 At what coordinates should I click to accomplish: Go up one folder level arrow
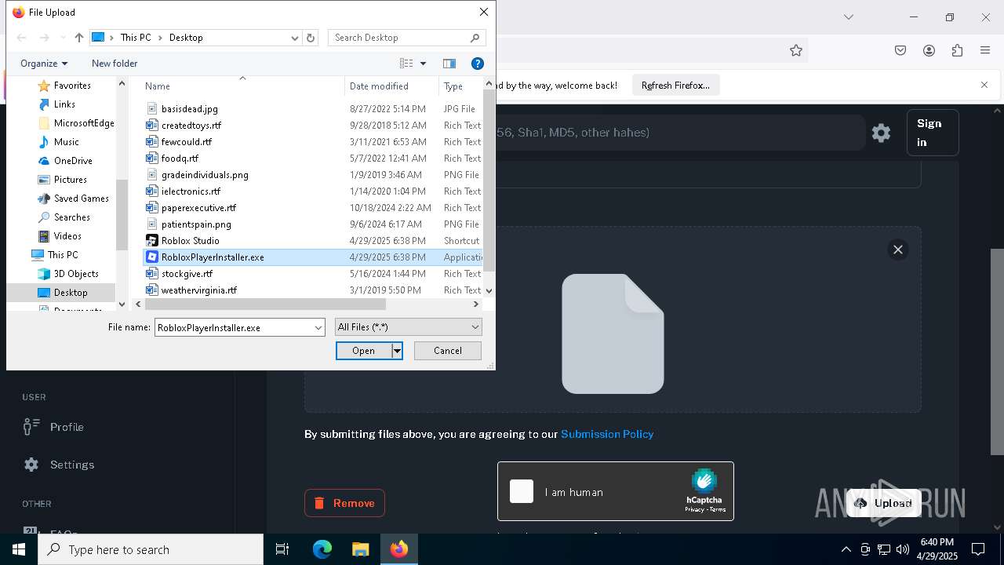click(79, 38)
